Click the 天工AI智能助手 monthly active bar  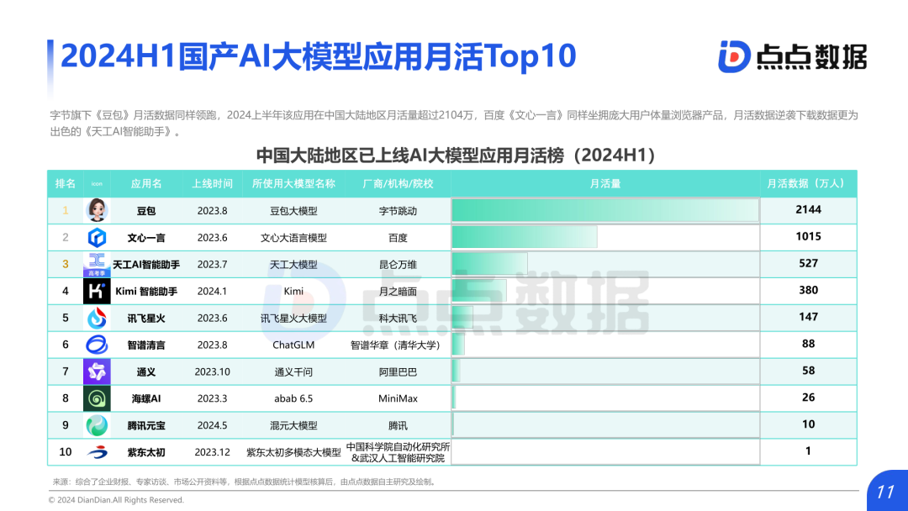[x=490, y=264]
